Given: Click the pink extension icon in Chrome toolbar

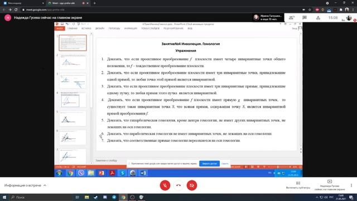Looking at the screenshot, I should pos(317,10).
